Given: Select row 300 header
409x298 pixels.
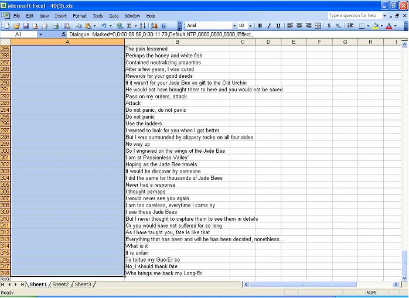Looking at the screenshot, I should [x=5, y=150].
